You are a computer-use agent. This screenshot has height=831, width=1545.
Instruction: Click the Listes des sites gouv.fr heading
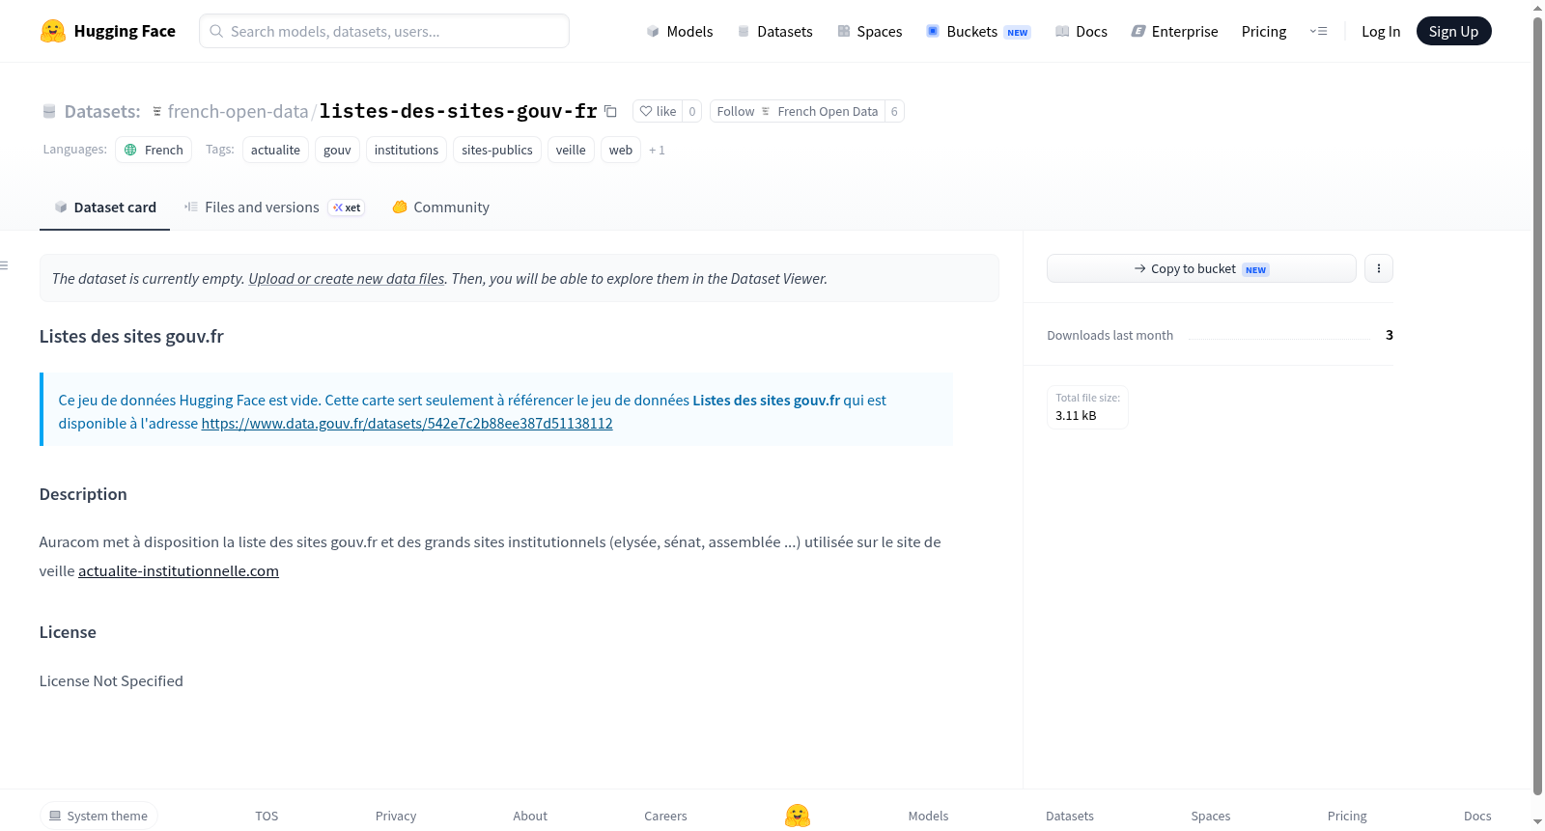(131, 336)
